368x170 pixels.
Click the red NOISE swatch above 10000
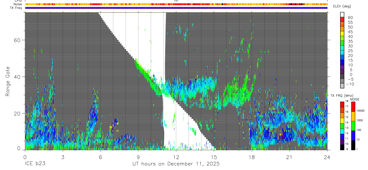[353, 106]
